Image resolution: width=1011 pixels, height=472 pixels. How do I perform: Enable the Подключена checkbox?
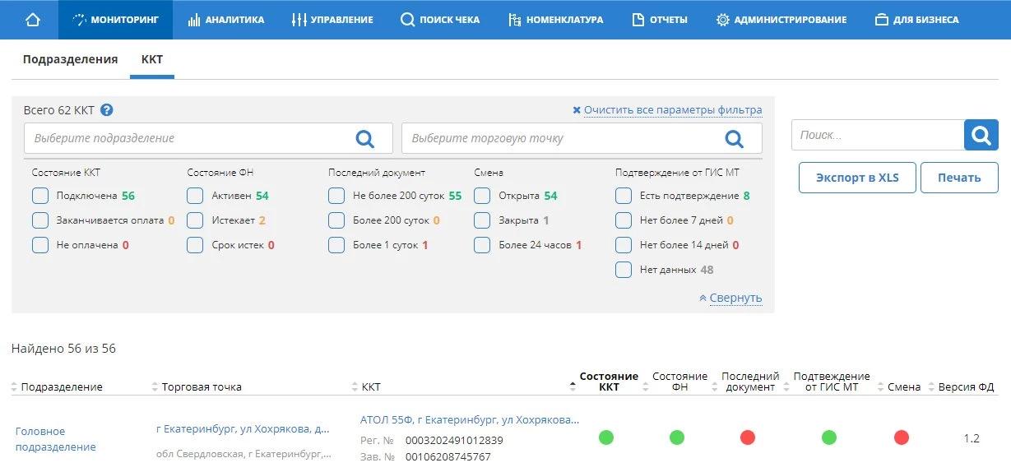click(x=40, y=196)
